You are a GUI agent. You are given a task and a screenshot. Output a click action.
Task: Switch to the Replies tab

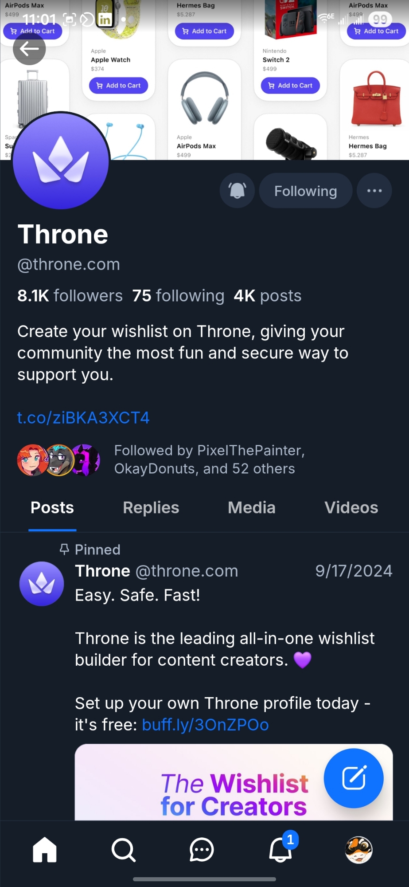point(151,508)
